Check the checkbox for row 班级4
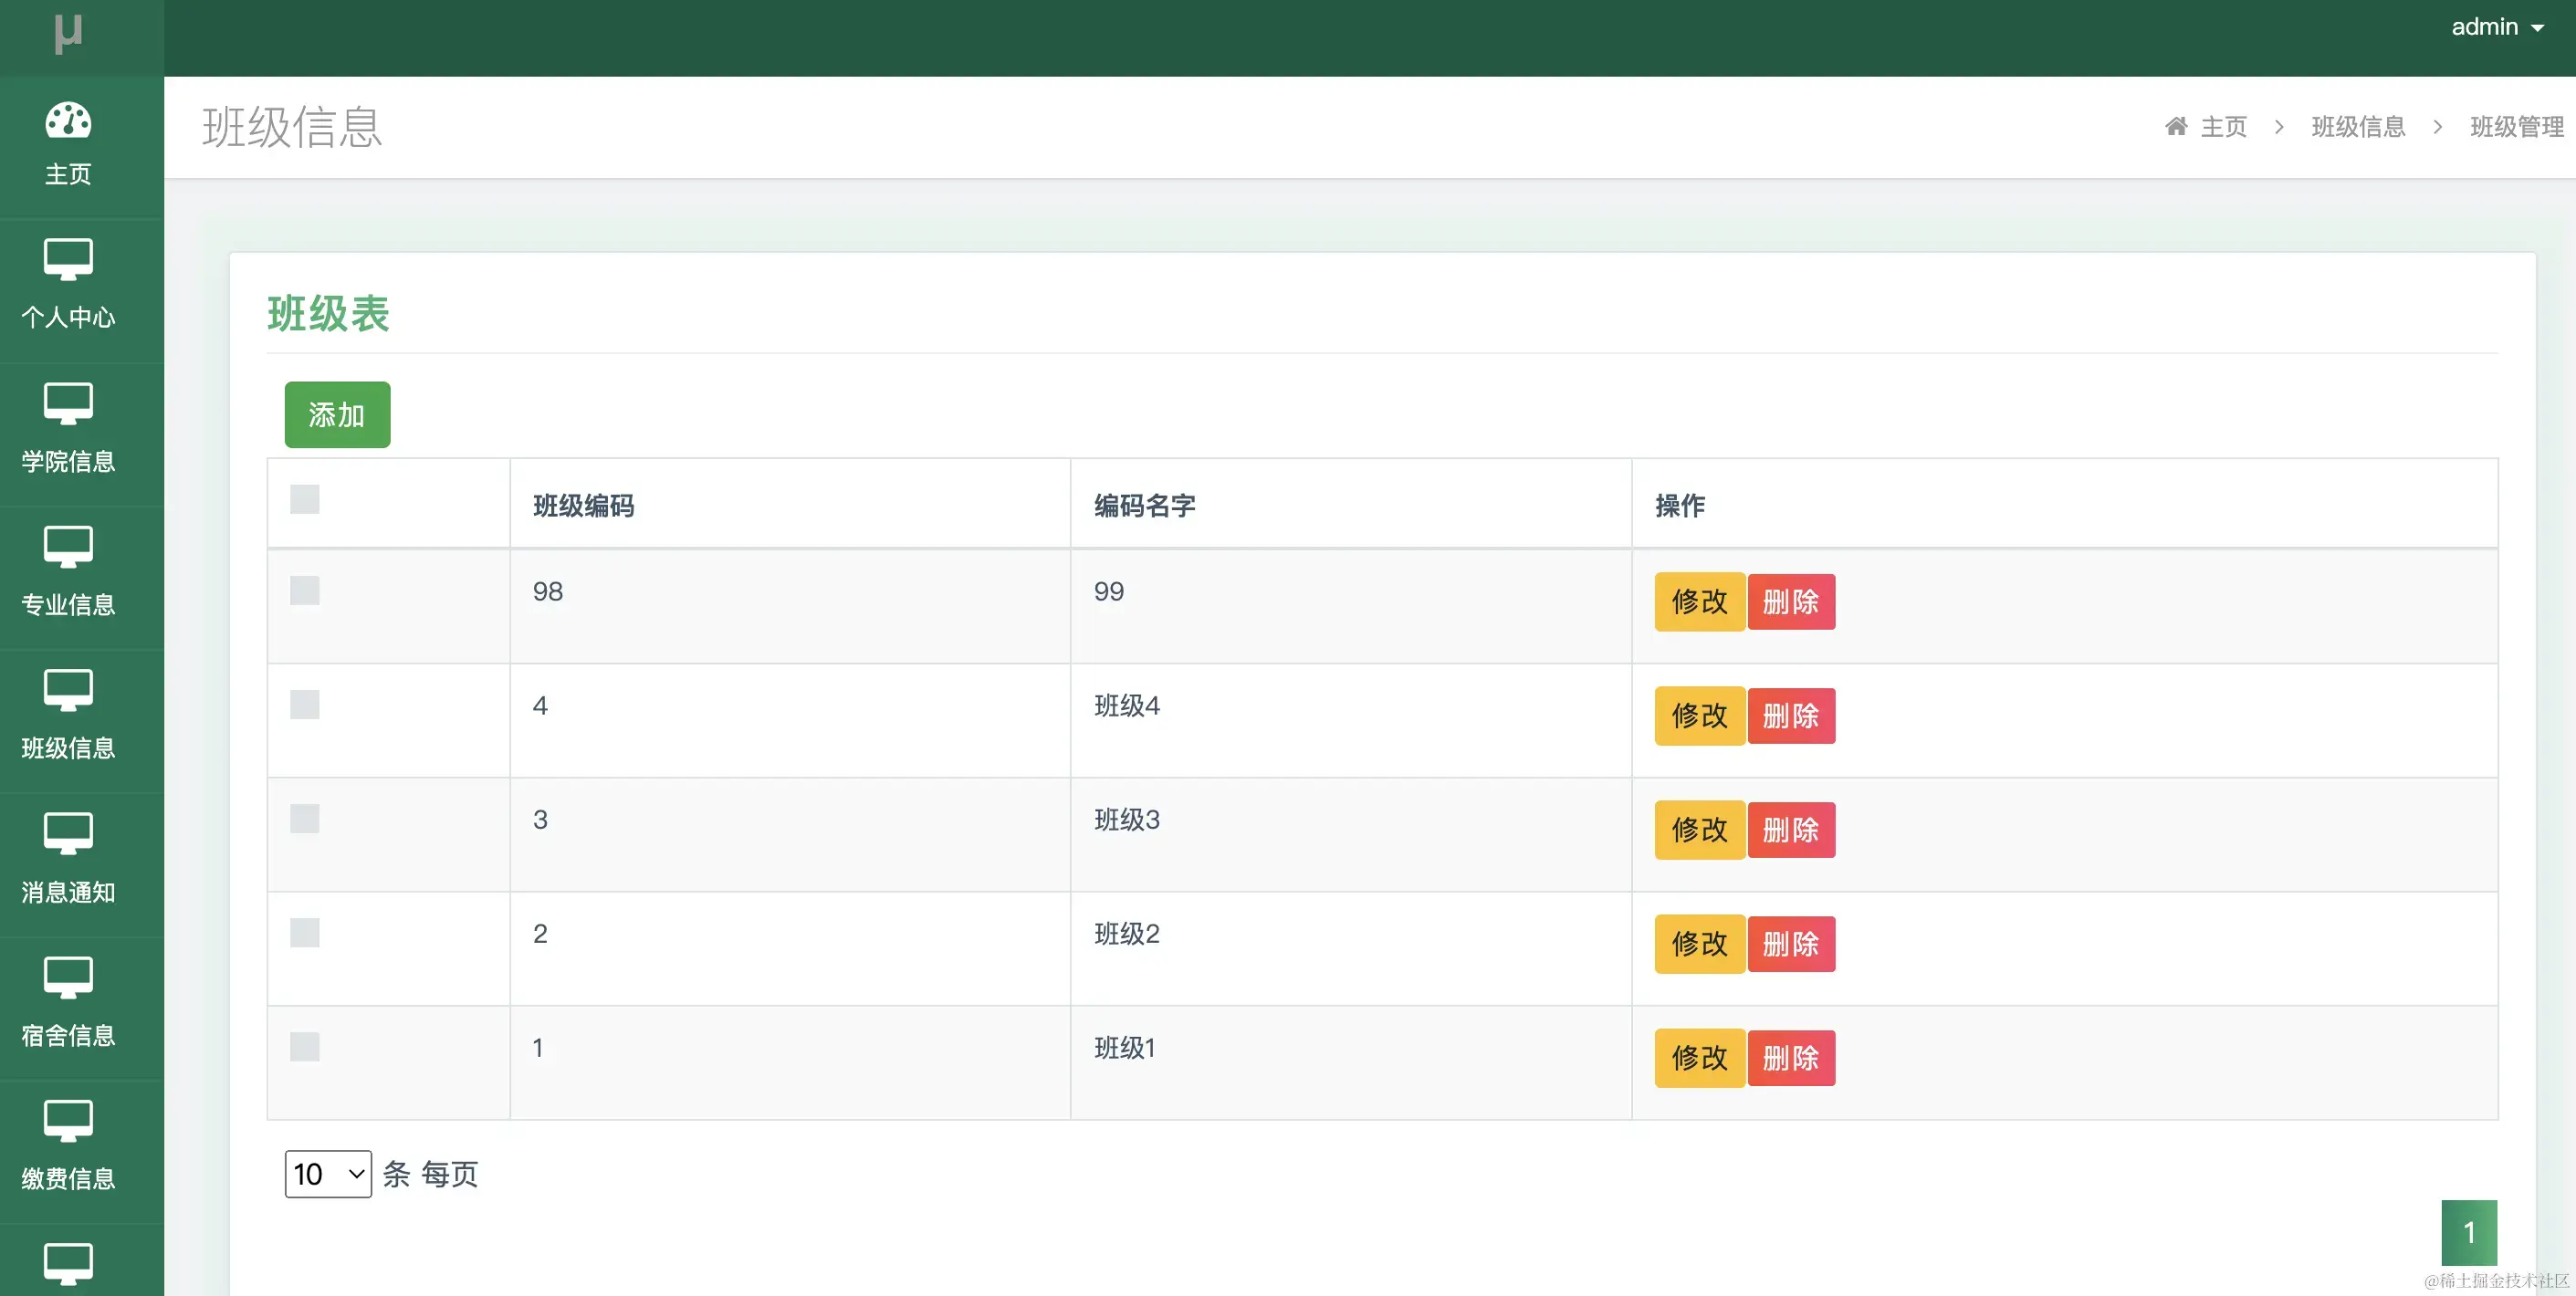 tap(305, 705)
